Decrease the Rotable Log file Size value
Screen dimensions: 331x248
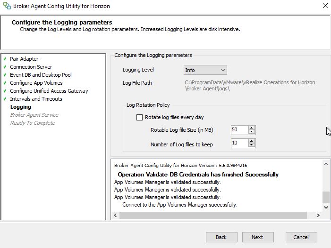click(x=251, y=132)
